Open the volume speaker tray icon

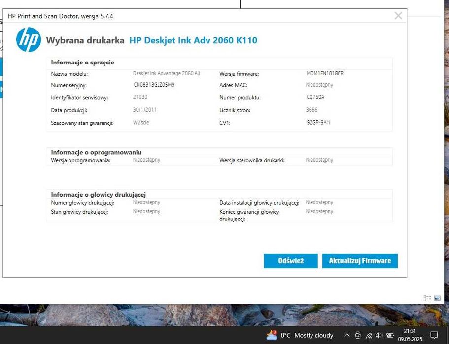point(379,335)
